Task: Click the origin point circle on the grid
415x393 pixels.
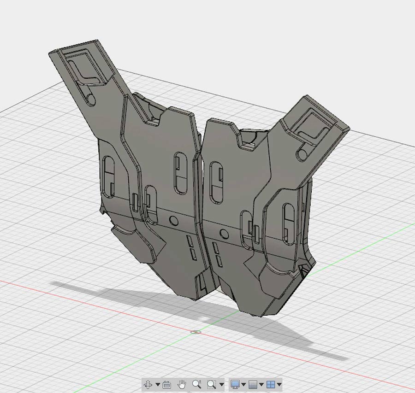Action: point(196,332)
